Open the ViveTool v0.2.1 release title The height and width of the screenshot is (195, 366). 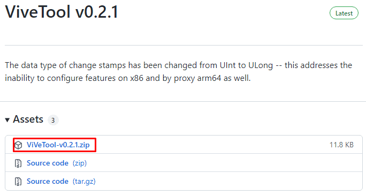(x=62, y=12)
